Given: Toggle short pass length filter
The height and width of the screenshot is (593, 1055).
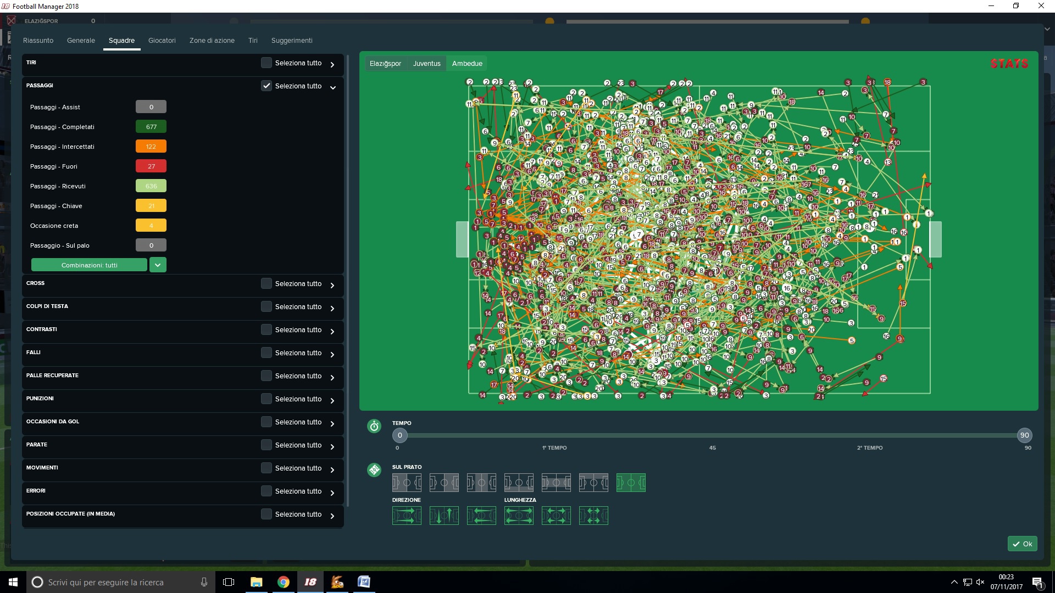Looking at the screenshot, I should (593, 516).
